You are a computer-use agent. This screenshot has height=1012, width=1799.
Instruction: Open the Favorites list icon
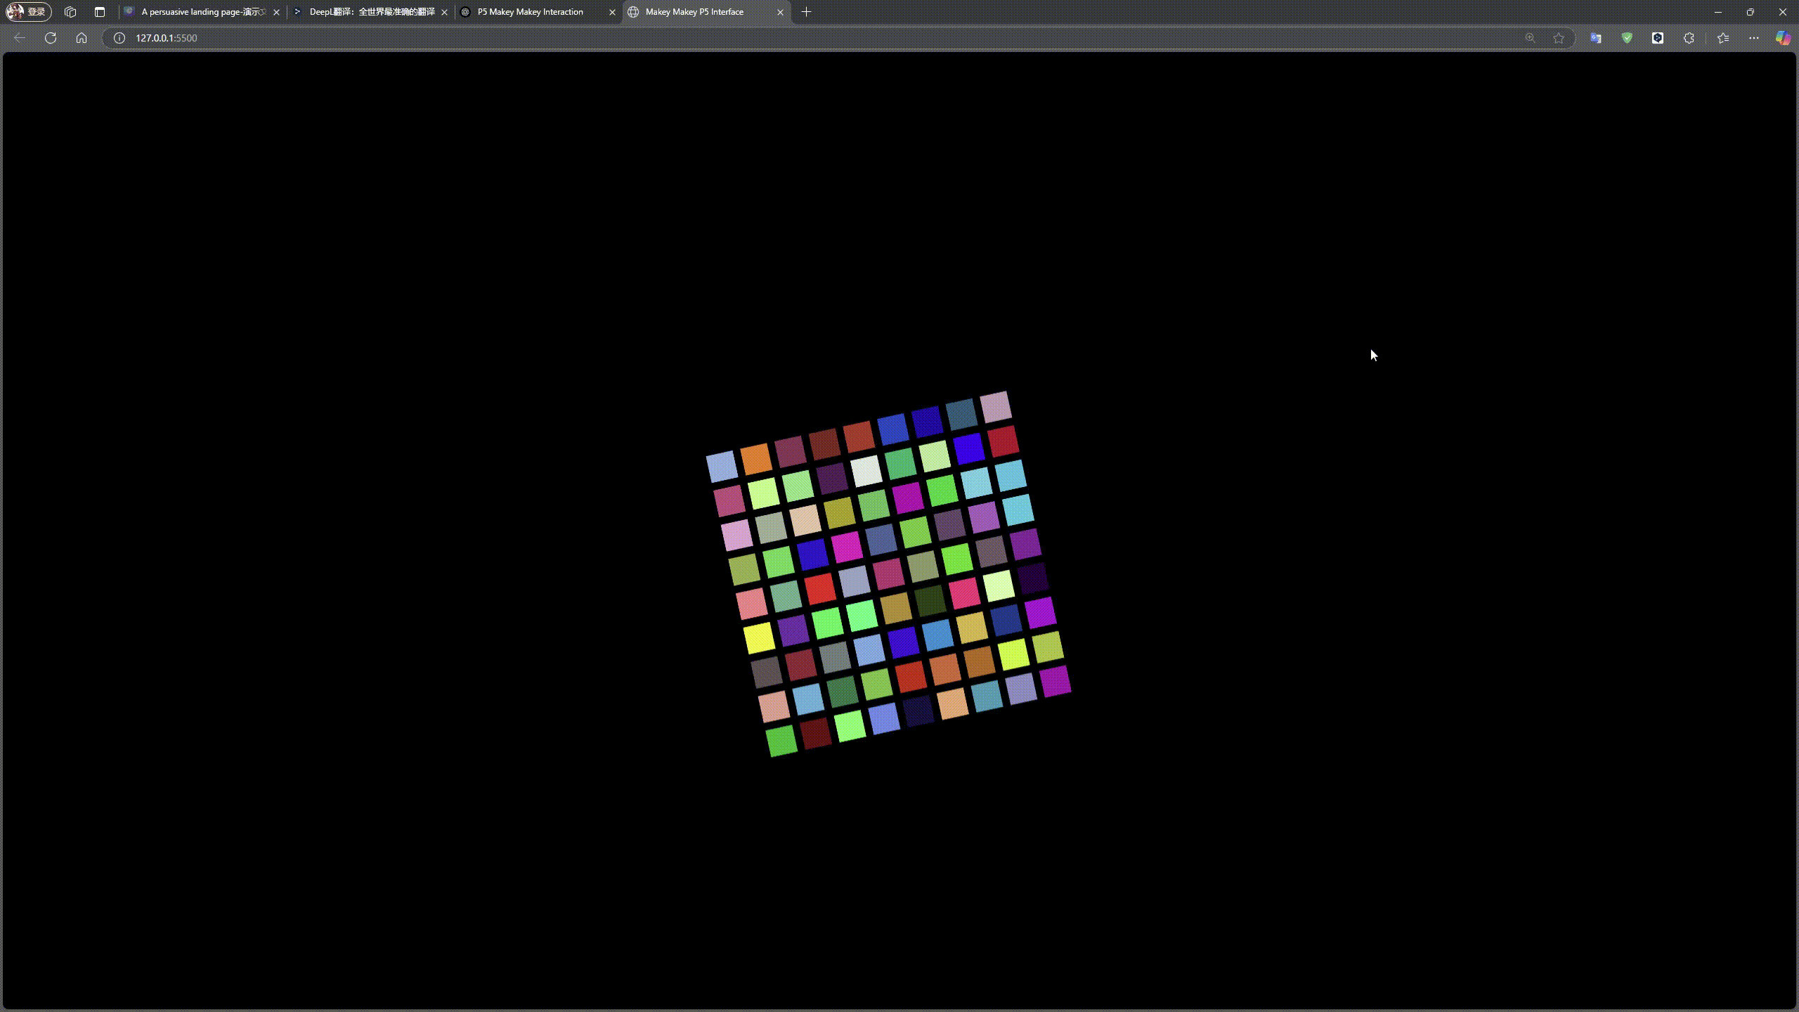coord(1723,38)
